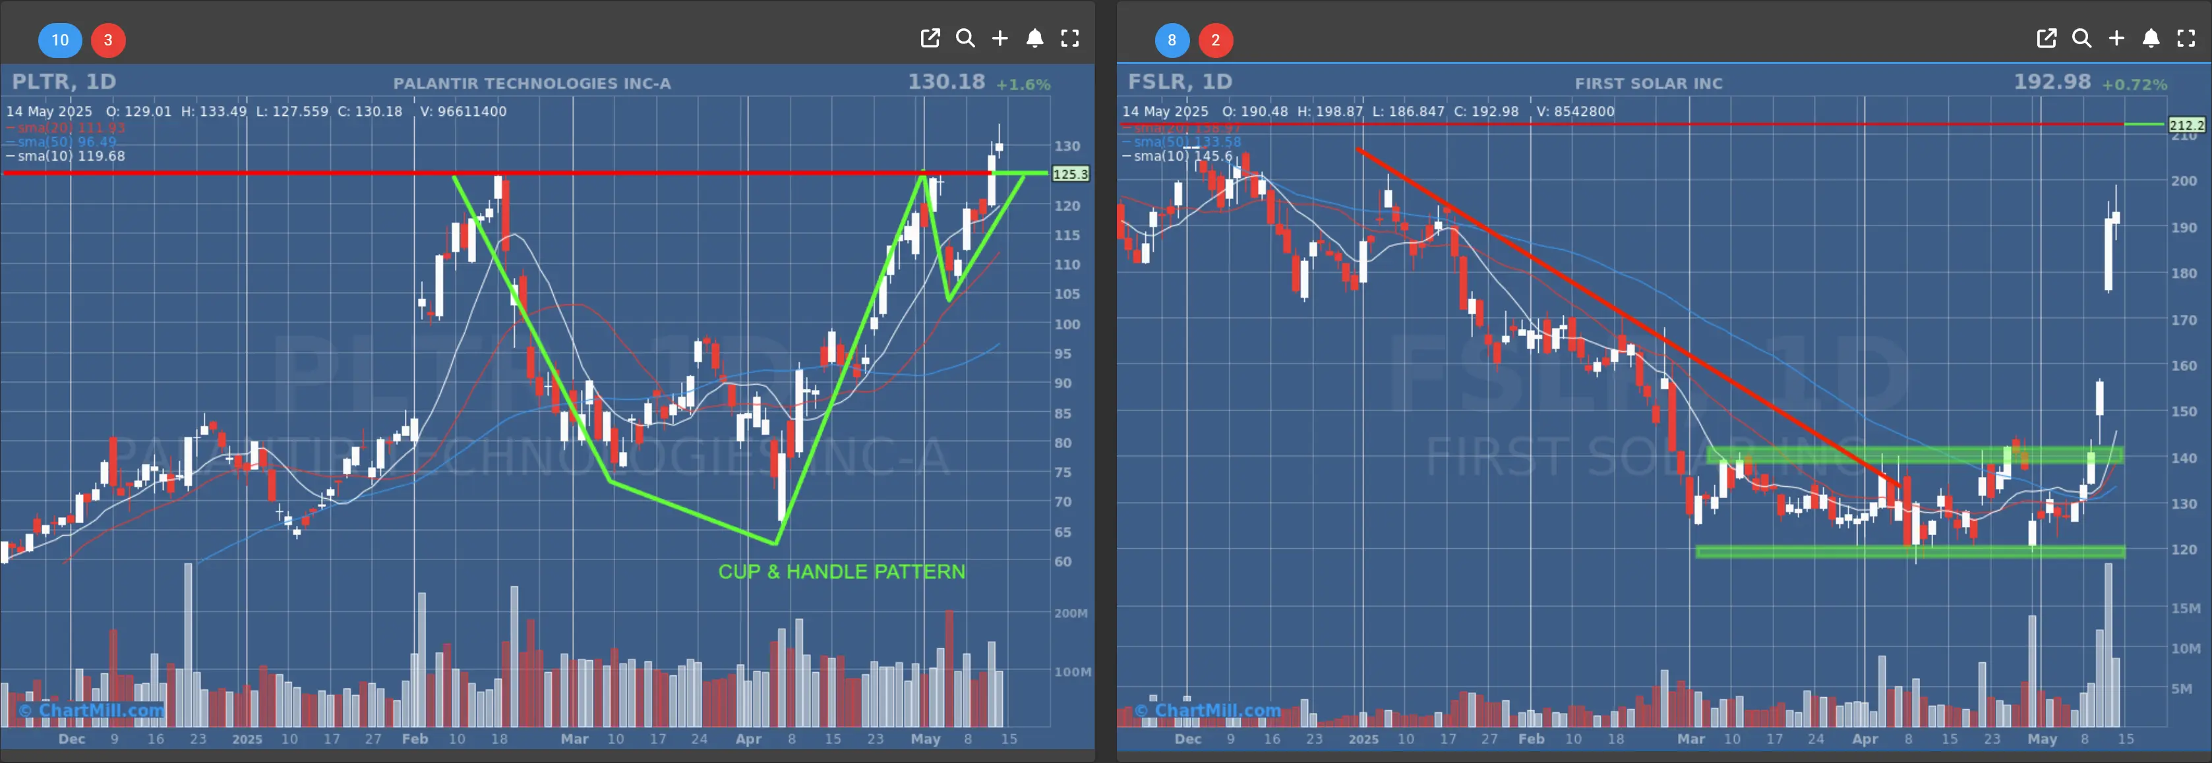Open PLTR chart in new window icon
The image size is (2212, 763).
click(930, 38)
